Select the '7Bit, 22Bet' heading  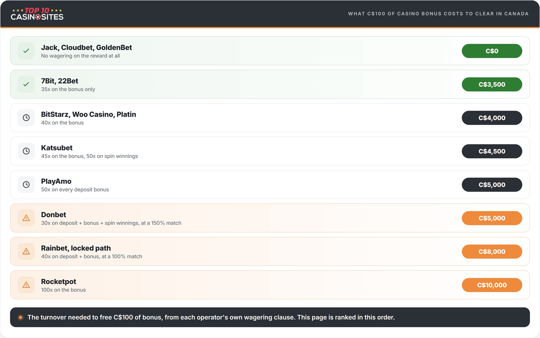(60, 81)
